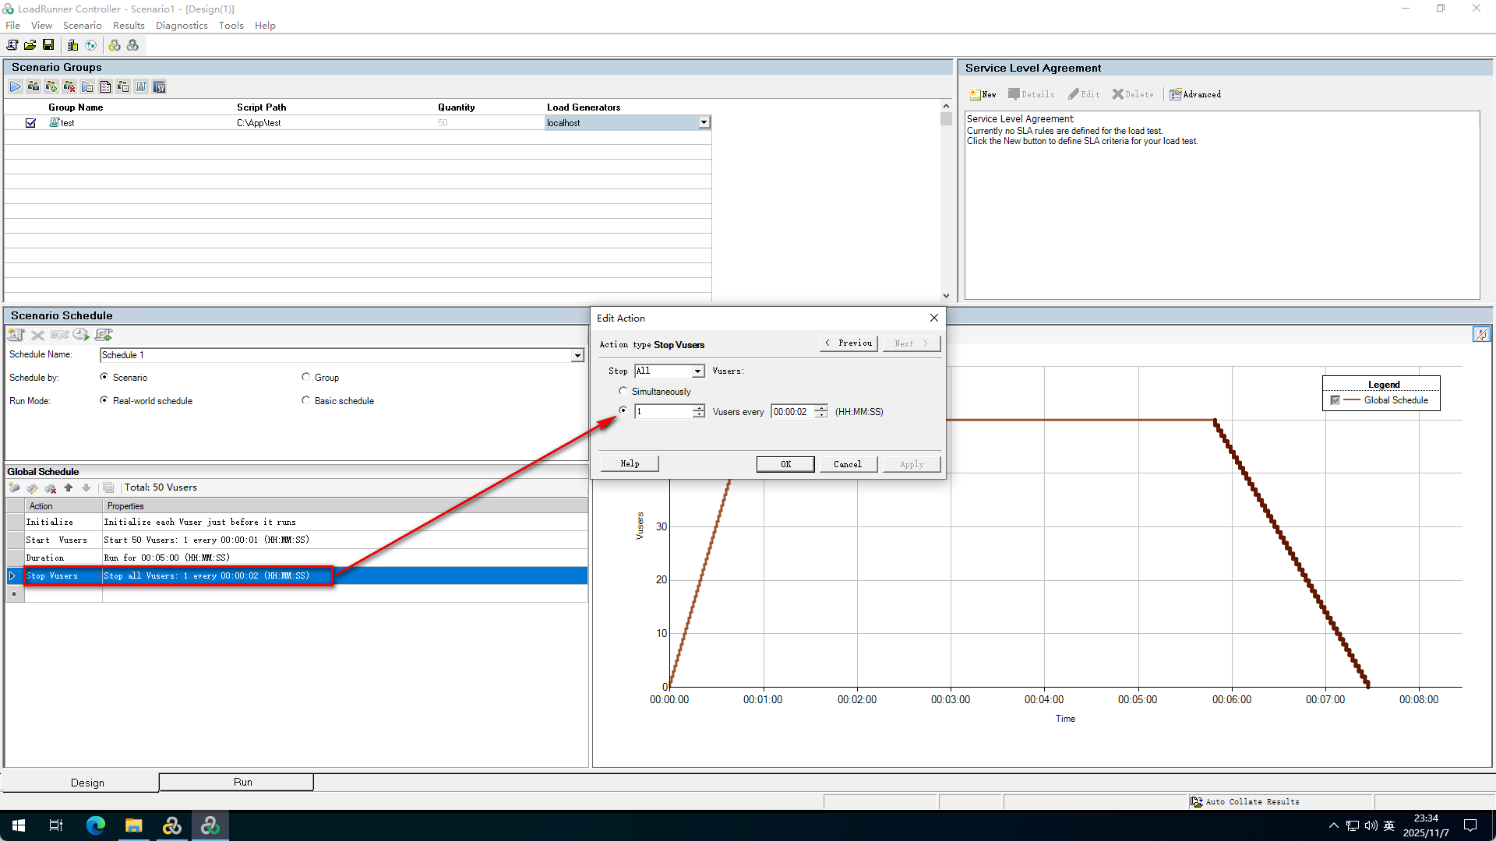Click the Remove Group icon with red X

(69, 86)
